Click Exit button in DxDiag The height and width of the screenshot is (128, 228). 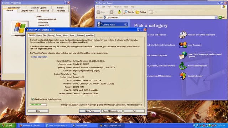pos(134,111)
